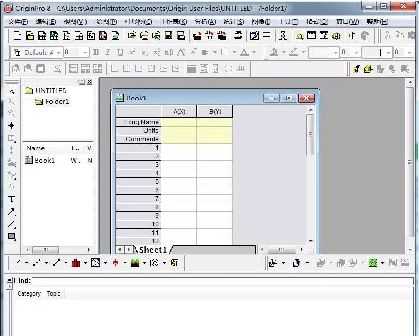This screenshot has height=336, width=419.
Task: Click the Book1 vertical scrollbar thumb
Action: pyautogui.click(x=310, y=135)
